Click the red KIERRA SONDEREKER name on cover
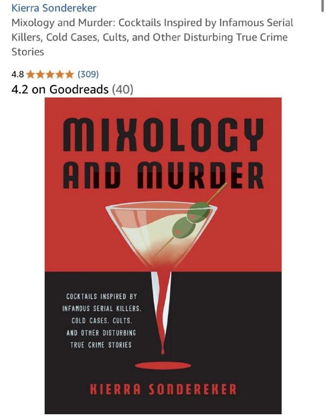Screen dimensions: 326x420 point(163,389)
